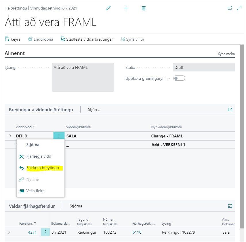Click the trash can delete icon
Screen dimensions: 246x242
[x=144, y=8]
